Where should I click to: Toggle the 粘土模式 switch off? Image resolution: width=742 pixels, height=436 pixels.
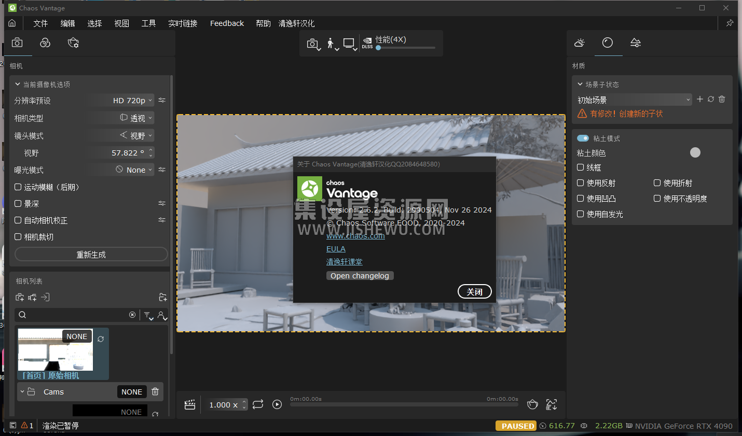[583, 138]
